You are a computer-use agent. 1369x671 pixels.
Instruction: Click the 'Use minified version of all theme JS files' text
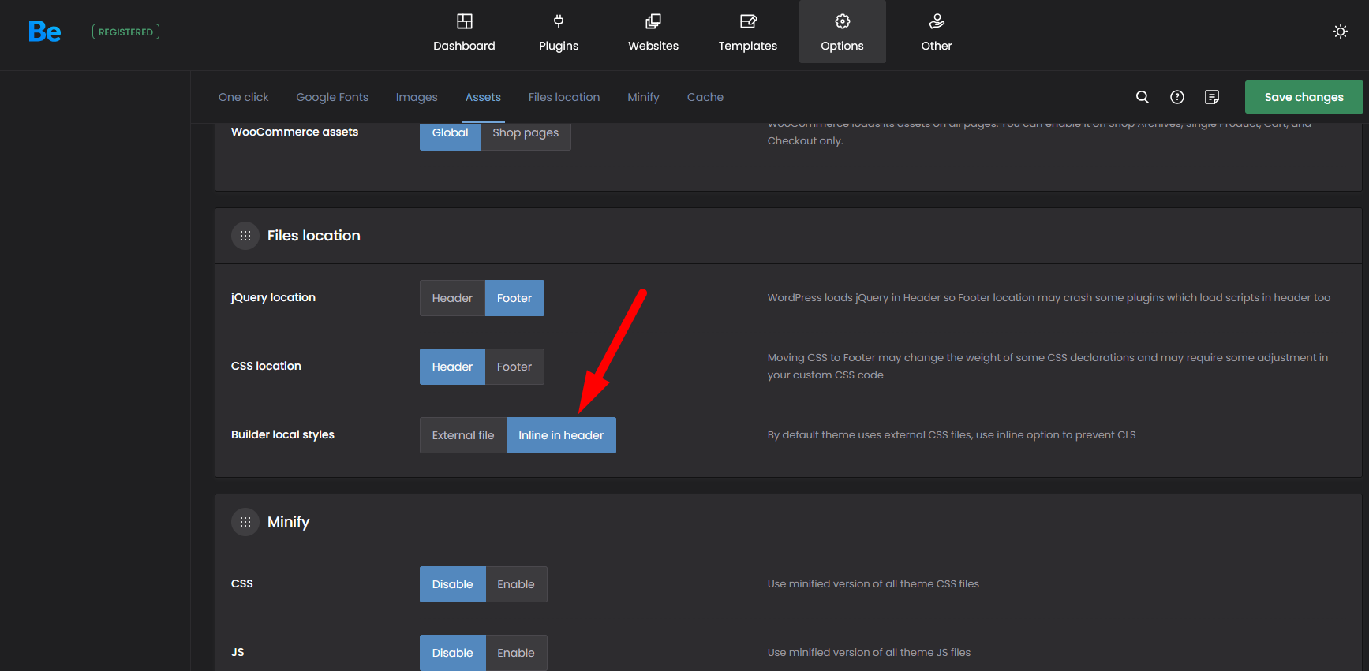[869, 652]
